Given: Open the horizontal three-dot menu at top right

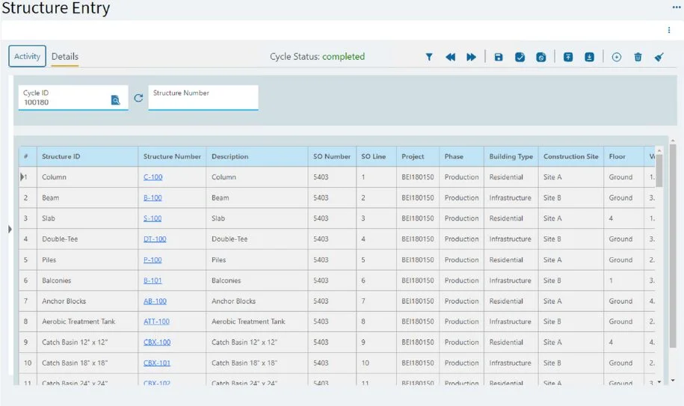Looking at the screenshot, I should (677, 7).
